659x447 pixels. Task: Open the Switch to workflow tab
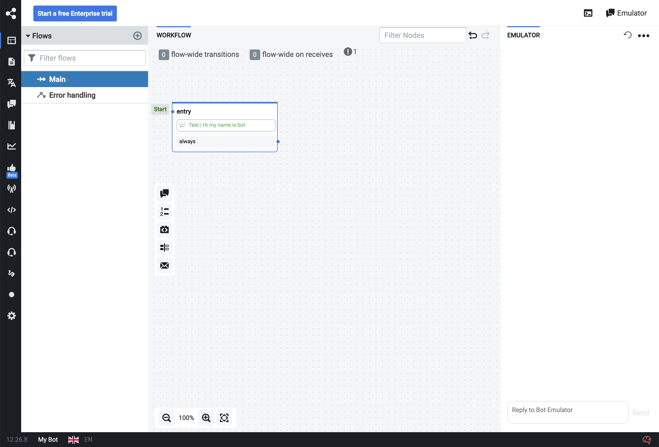tap(173, 35)
